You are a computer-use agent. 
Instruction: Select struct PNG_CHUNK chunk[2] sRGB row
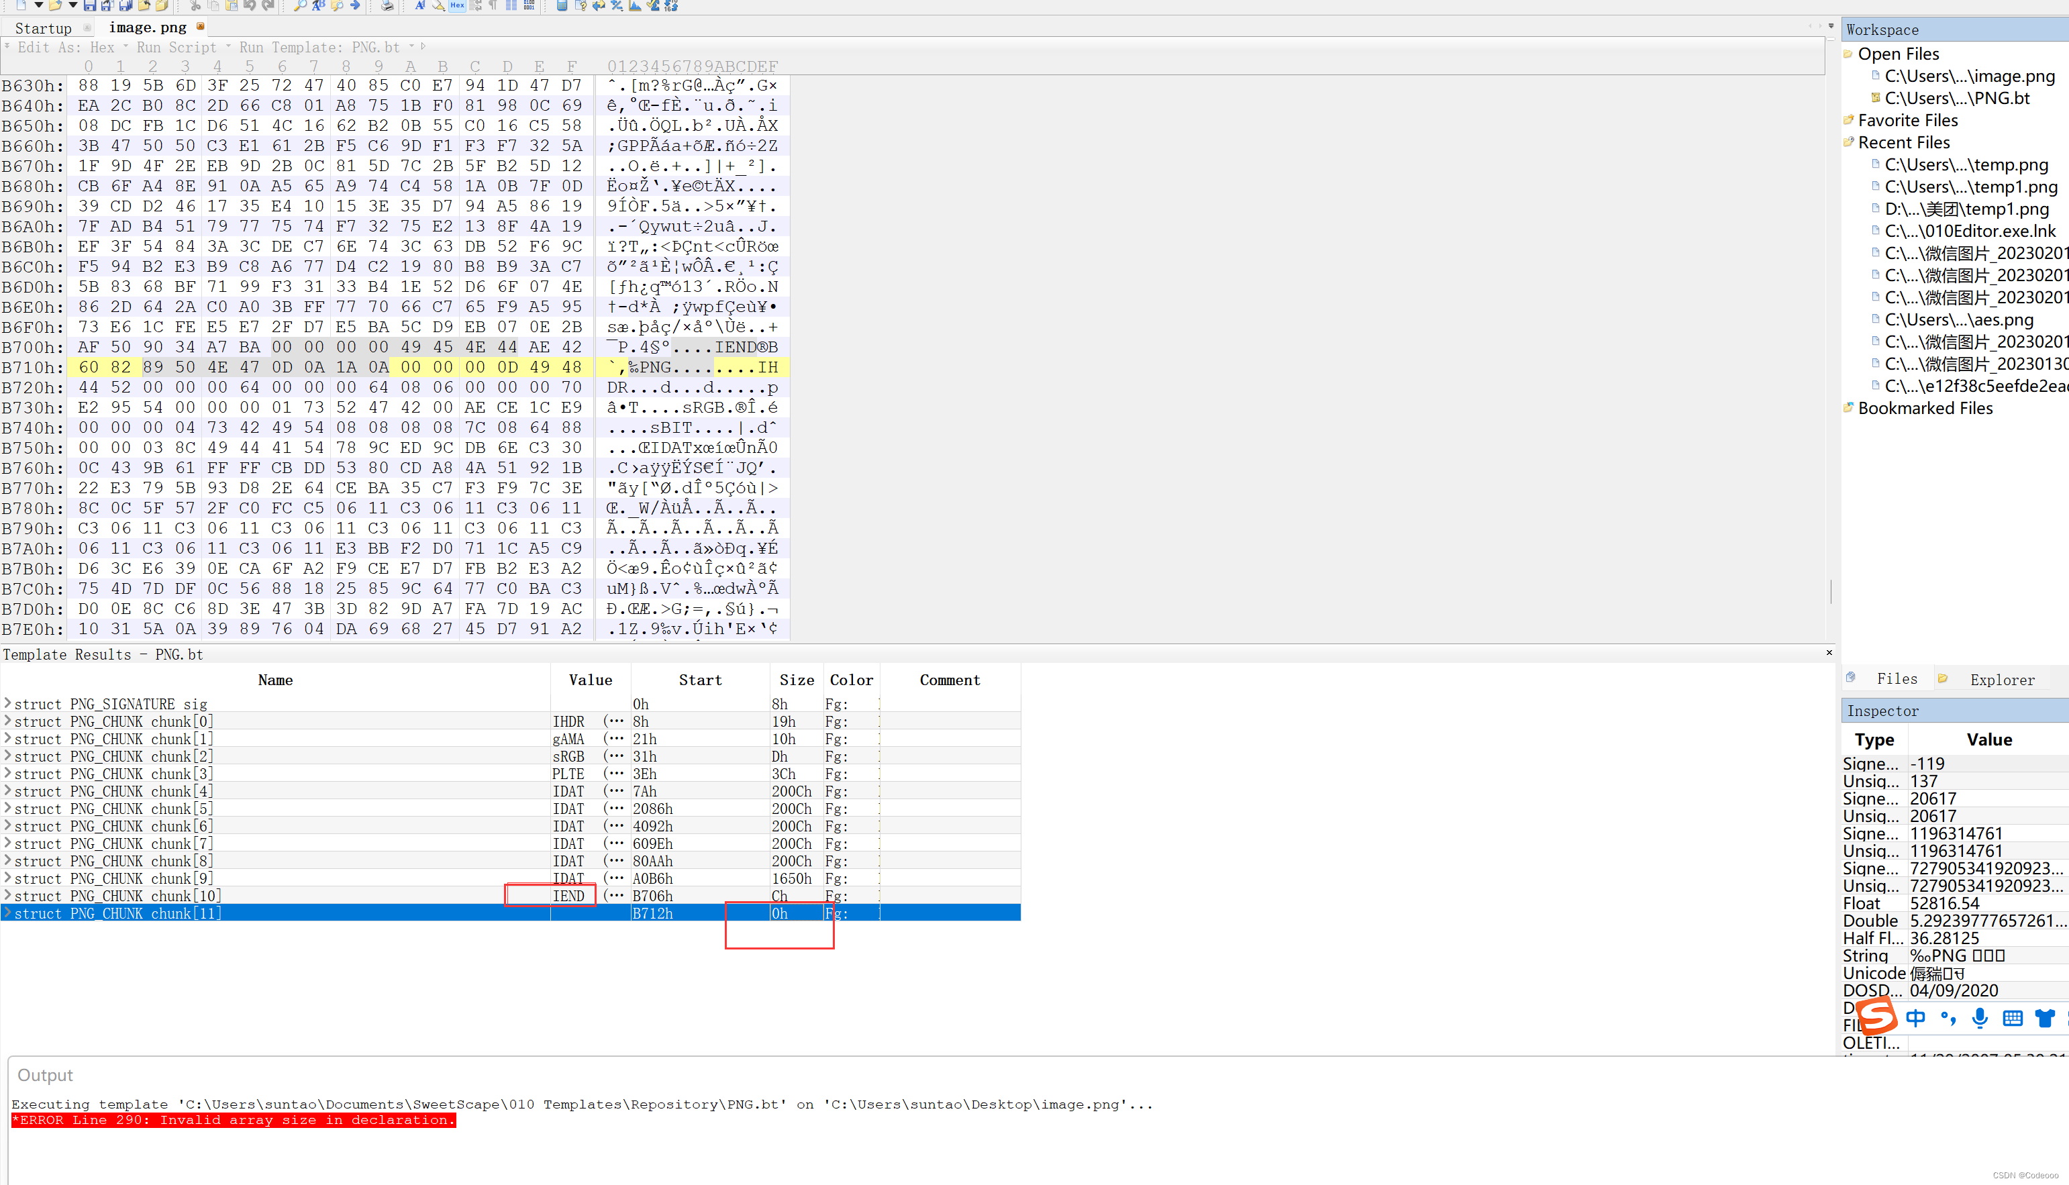tap(510, 756)
